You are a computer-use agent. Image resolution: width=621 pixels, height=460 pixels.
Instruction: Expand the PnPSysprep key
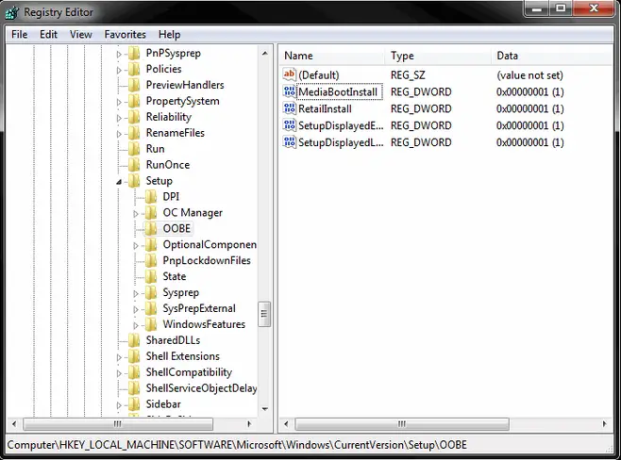[x=119, y=54]
